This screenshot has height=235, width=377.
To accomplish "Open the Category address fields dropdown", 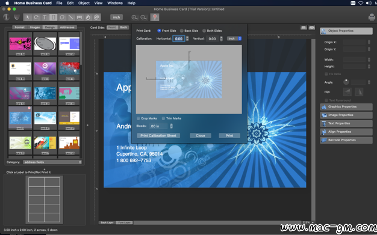I will point(52,162).
